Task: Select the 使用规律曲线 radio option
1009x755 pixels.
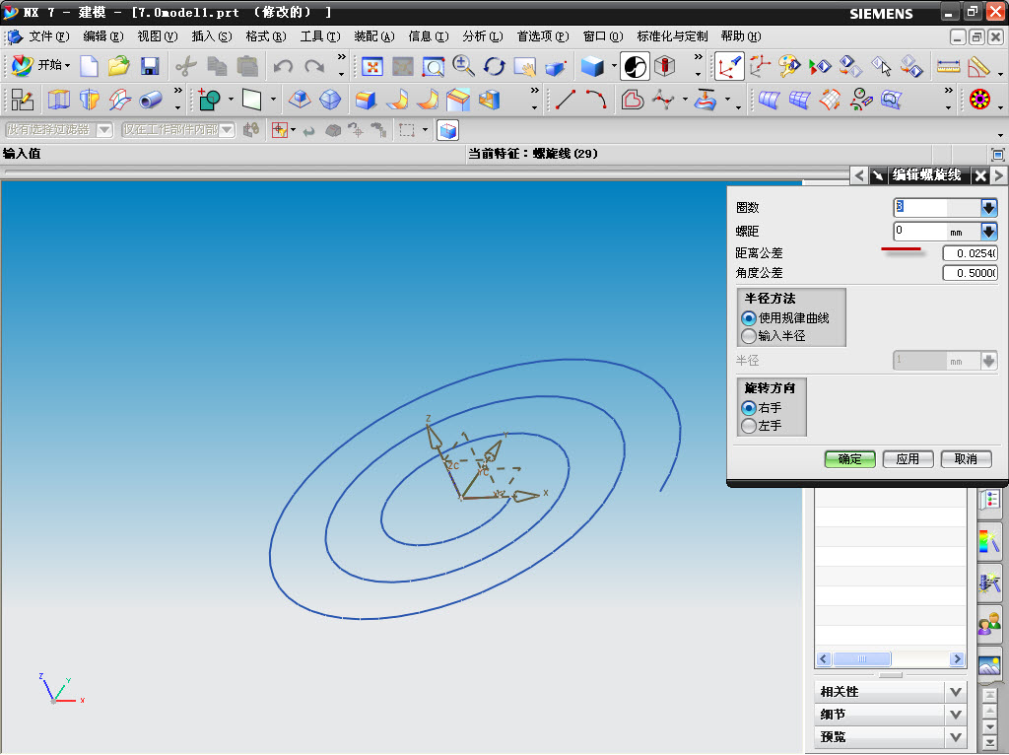Action: click(749, 318)
